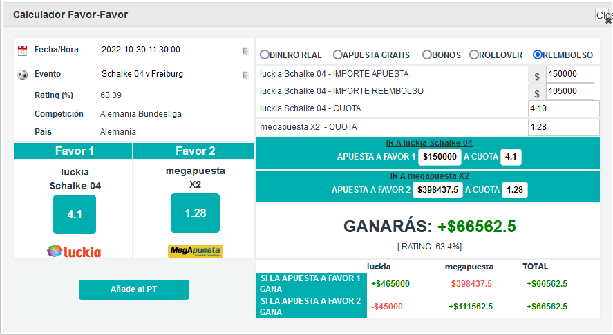This screenshot has width=613, height=335.
Task: Click the Schalke 04 v Freiburg event text
Action: click(142, 74)
